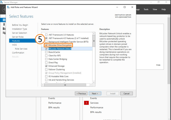Click the red Services alert badge showing 5
171x120 pixels.
tap(86, 103)
